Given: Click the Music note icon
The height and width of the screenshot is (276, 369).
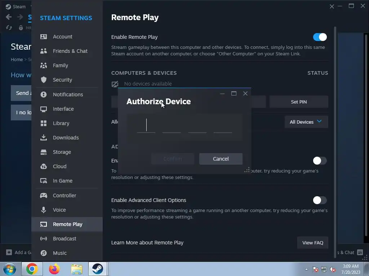Looking at the screenshot, I should (44, 253).
